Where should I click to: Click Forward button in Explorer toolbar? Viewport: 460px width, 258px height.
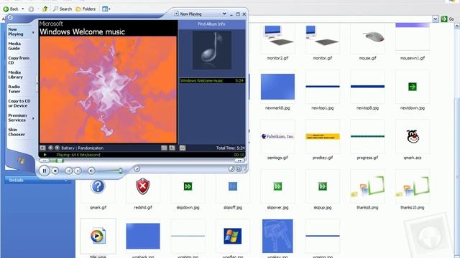[31, 9]
